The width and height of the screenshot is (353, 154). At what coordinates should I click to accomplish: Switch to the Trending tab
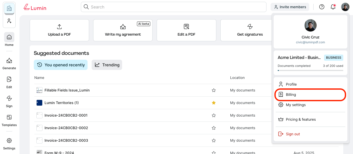tap(107, 65)
